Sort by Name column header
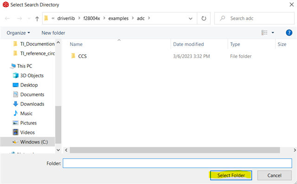Viewport: 297px width, 184px height. tap(76, 44)
